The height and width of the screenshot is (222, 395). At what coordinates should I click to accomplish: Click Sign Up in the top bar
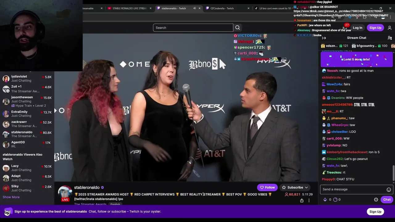point(375,28)
